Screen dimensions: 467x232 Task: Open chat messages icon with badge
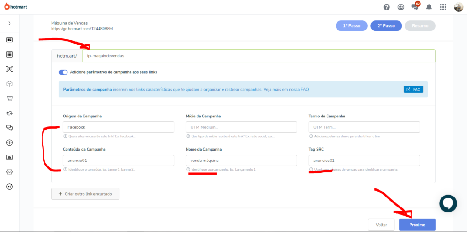(x=415, y=7)
